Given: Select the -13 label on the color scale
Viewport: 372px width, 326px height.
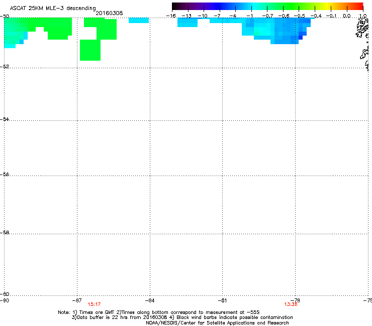Looking at the screenshot, I should [x=187, y=16].
